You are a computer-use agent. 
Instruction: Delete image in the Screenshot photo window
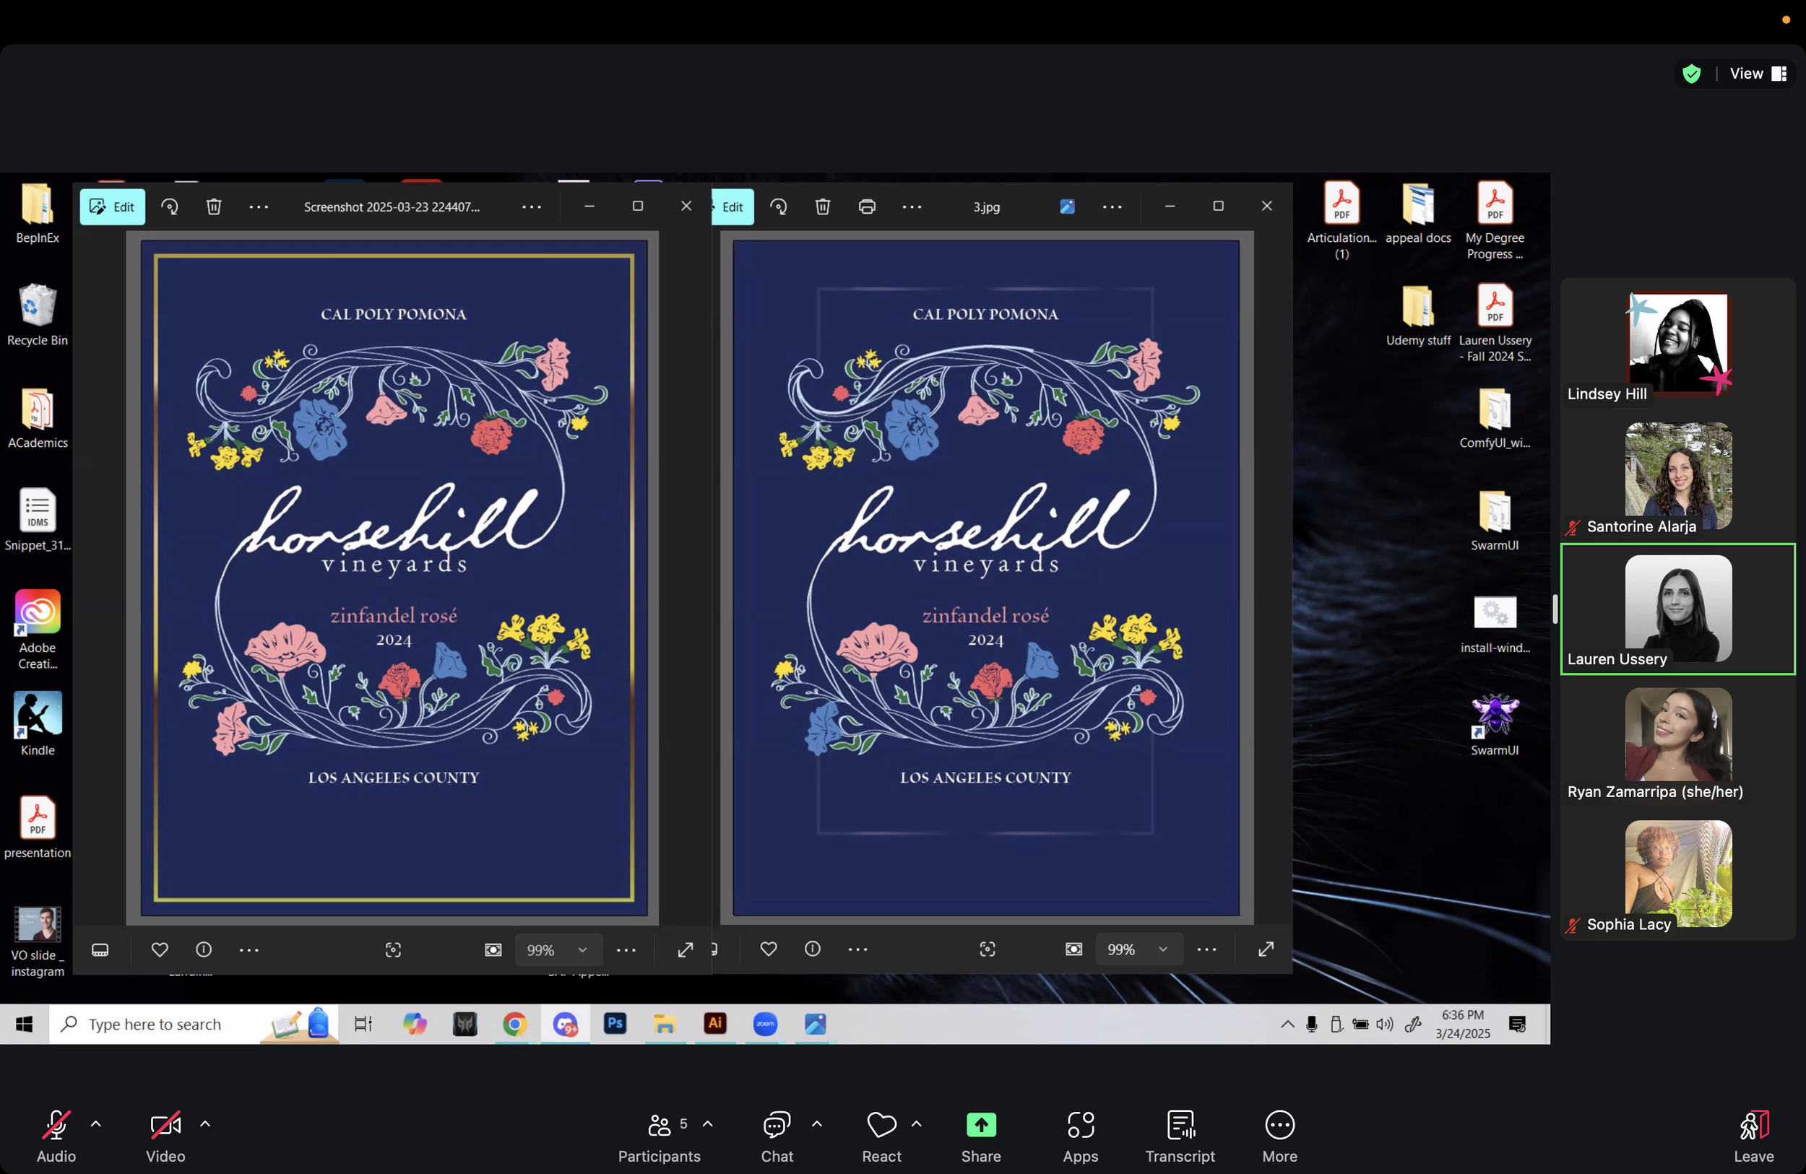(214, 207)
